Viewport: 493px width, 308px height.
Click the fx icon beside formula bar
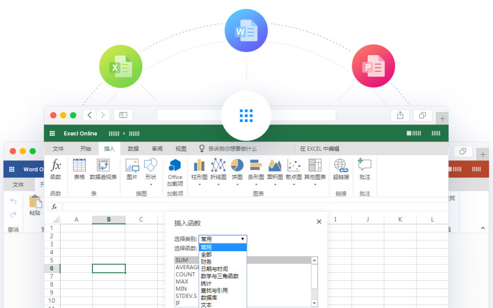54,207
